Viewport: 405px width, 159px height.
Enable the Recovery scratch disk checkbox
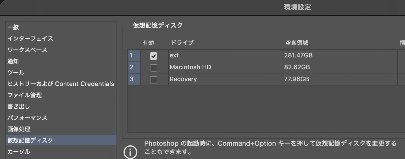pyautogui.click(x=154, y=80)
